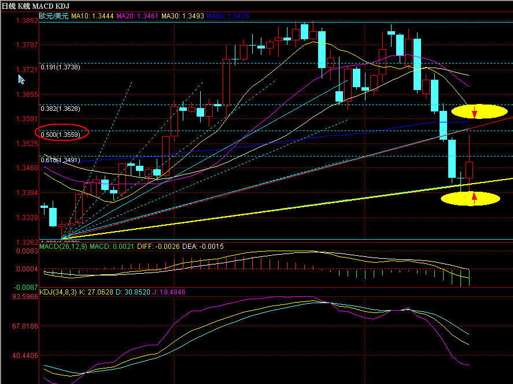The width and height of the screenshot is (513, 384).
Task: Click the DEA: -0.0015 value readout
Action: coord(203,247)
